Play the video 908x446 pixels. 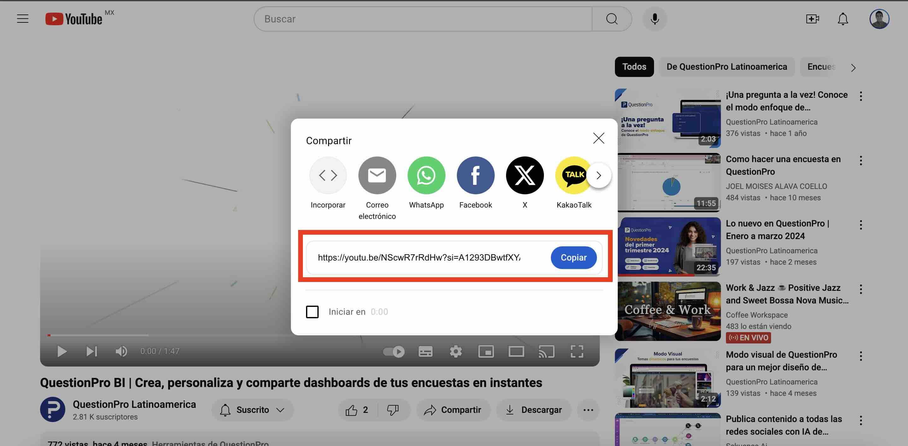point(62,351)
